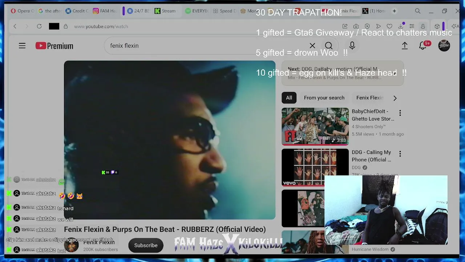465x262 pixels.
Task: Switch to the Credit C tab
Action: point(77,11)
